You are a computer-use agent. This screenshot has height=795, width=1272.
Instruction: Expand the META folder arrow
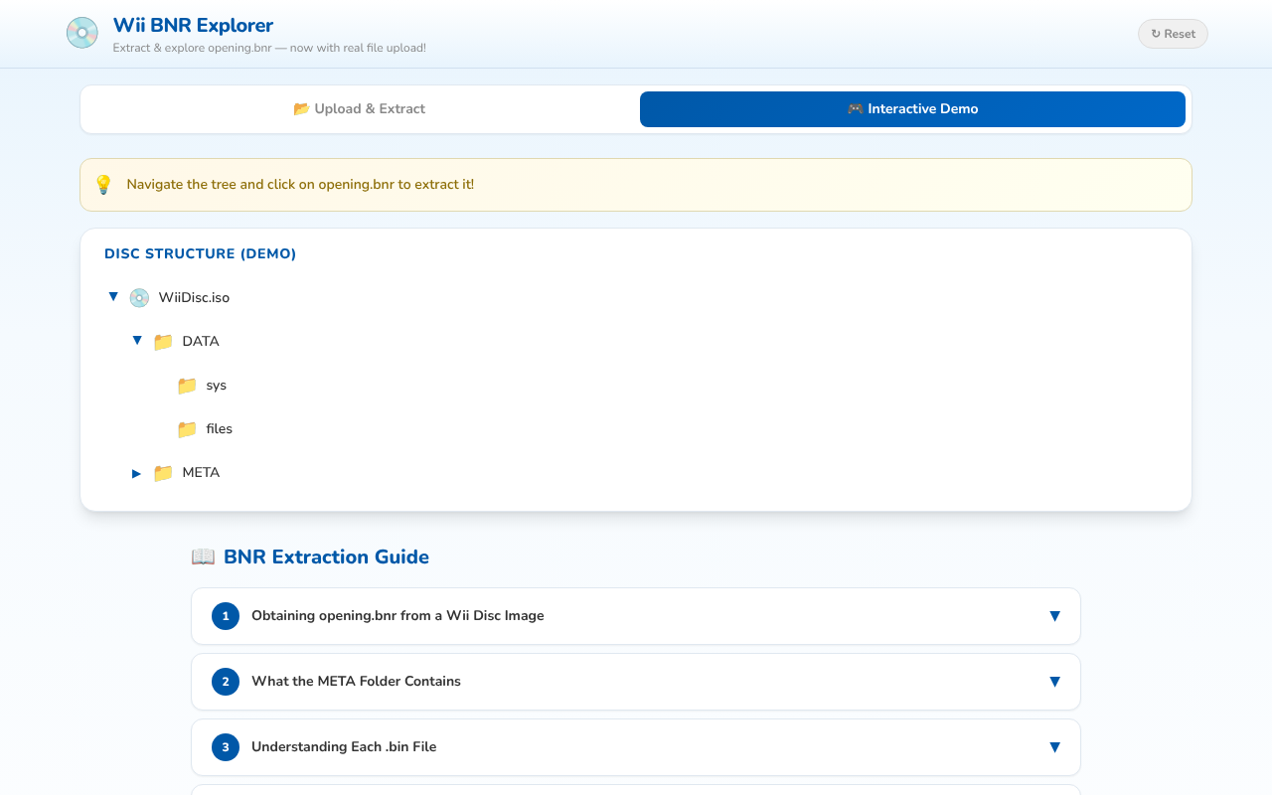coord(137,473)
